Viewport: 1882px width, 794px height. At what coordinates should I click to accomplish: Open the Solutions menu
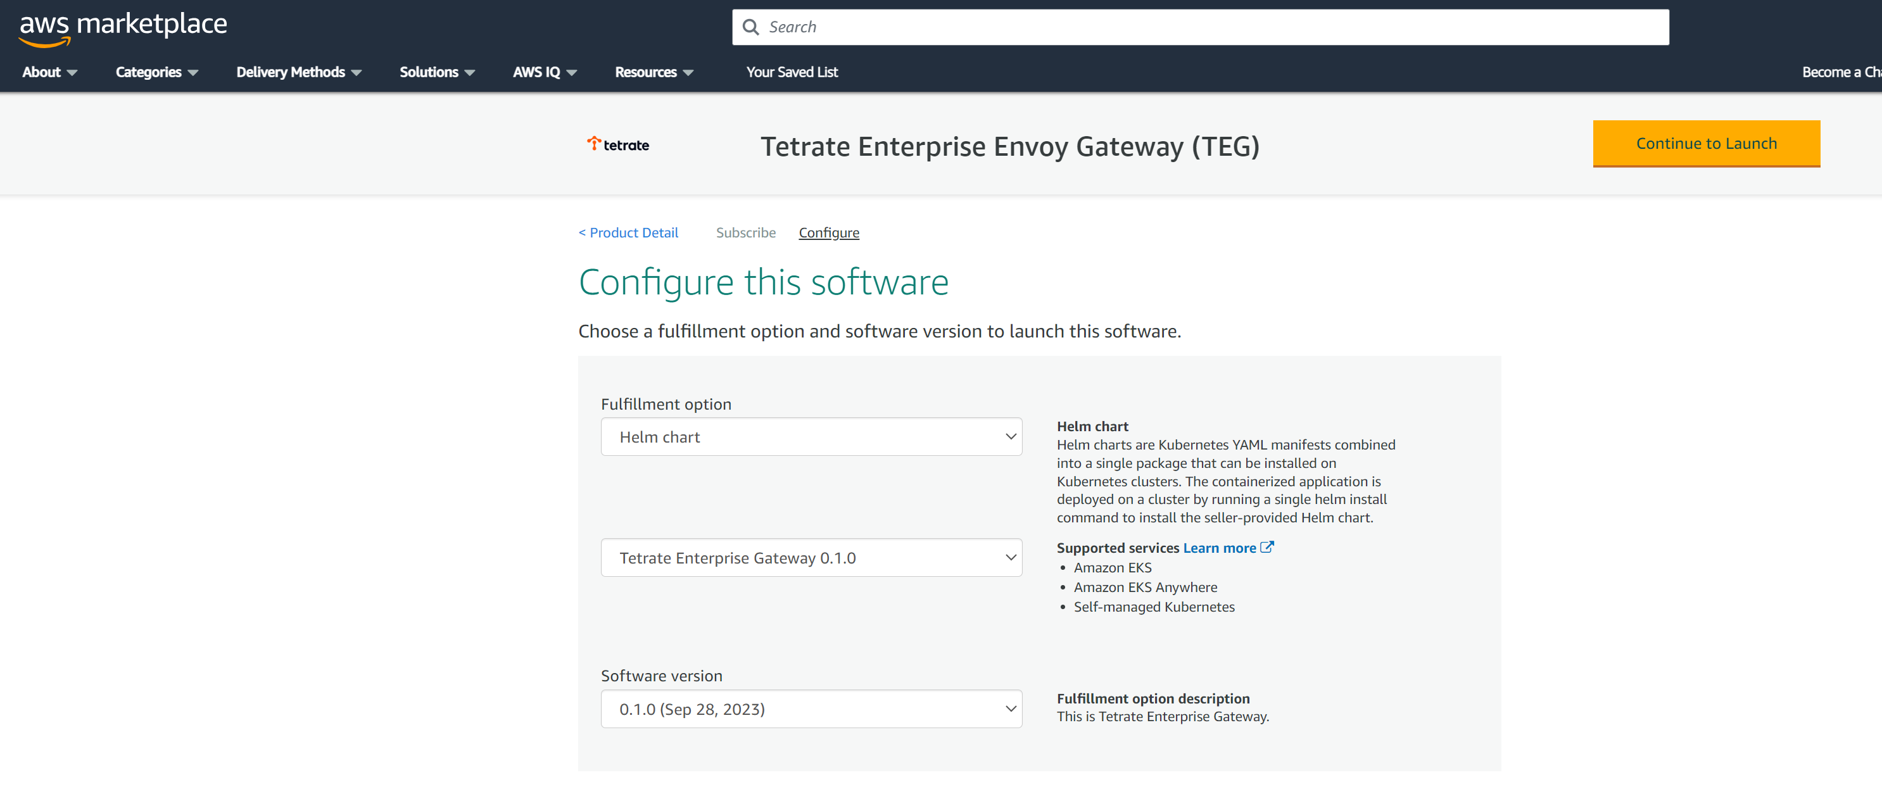(x=437, y=72)
